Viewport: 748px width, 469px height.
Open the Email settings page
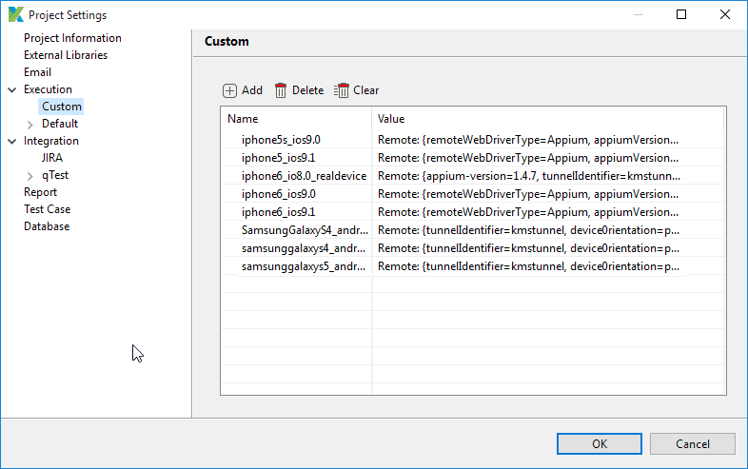[38, 72]
